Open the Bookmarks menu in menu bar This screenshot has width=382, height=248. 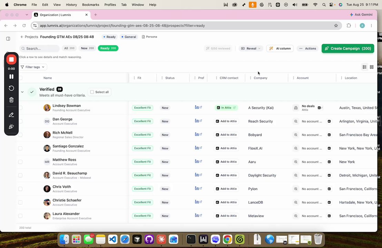(x=91, y=4)
